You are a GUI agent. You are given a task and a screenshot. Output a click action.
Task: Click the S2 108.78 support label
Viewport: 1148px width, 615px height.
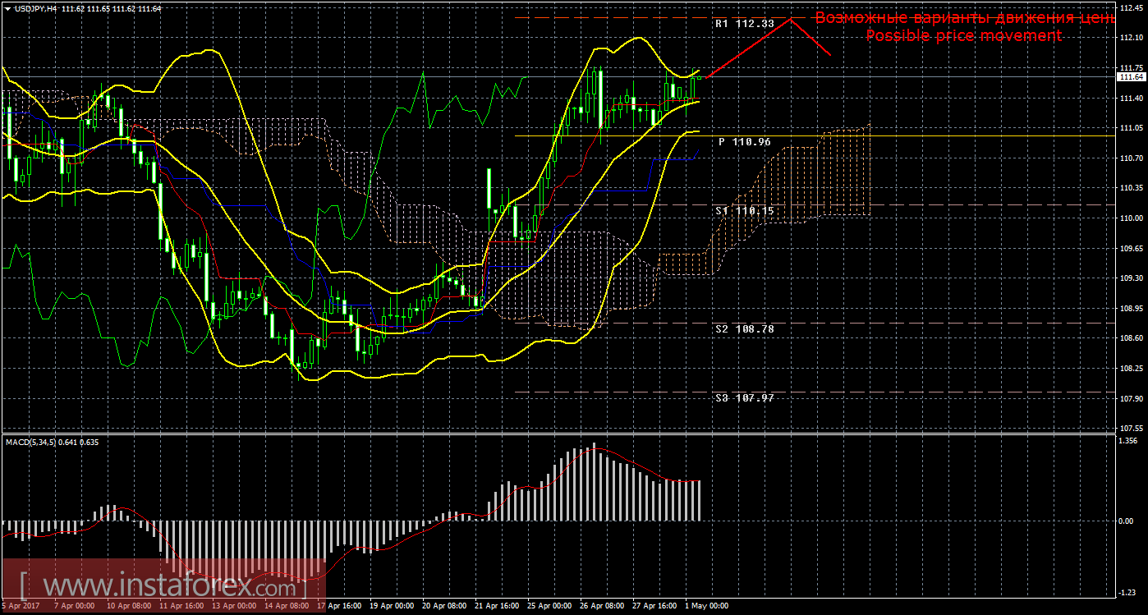tap(744, 328)
